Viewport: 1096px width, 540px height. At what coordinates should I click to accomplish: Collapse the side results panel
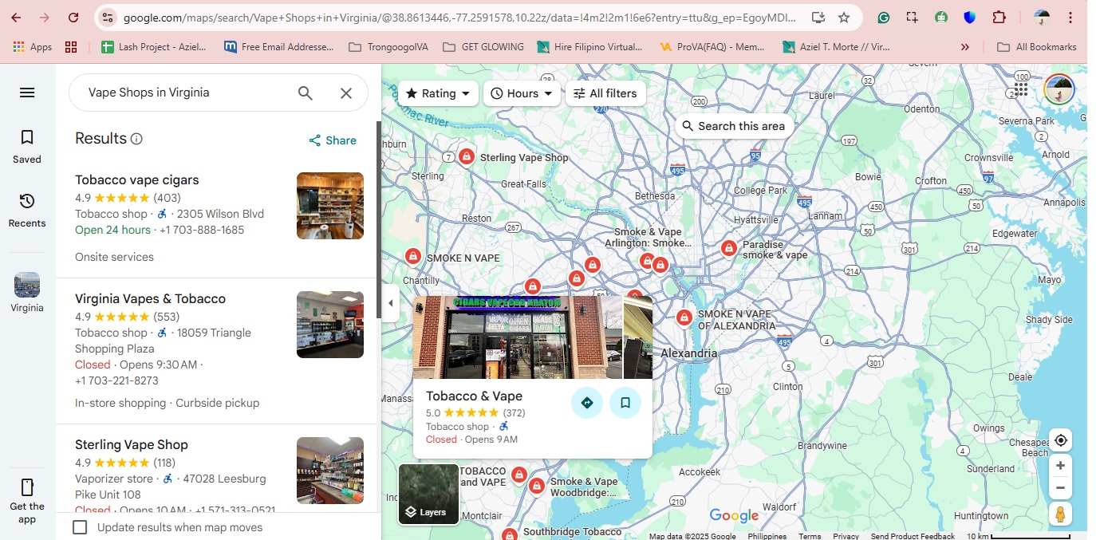pos(390,304)
